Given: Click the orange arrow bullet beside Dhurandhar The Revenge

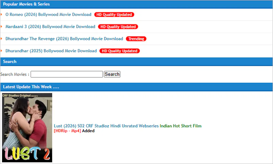Looking at the screenshot, I should [x=1, y=39].
